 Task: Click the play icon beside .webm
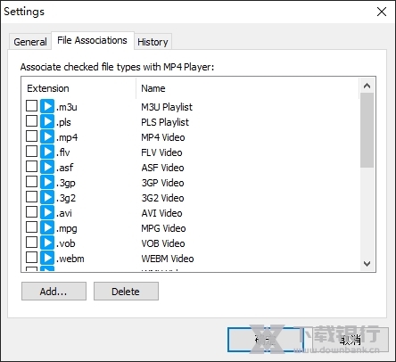47,258
